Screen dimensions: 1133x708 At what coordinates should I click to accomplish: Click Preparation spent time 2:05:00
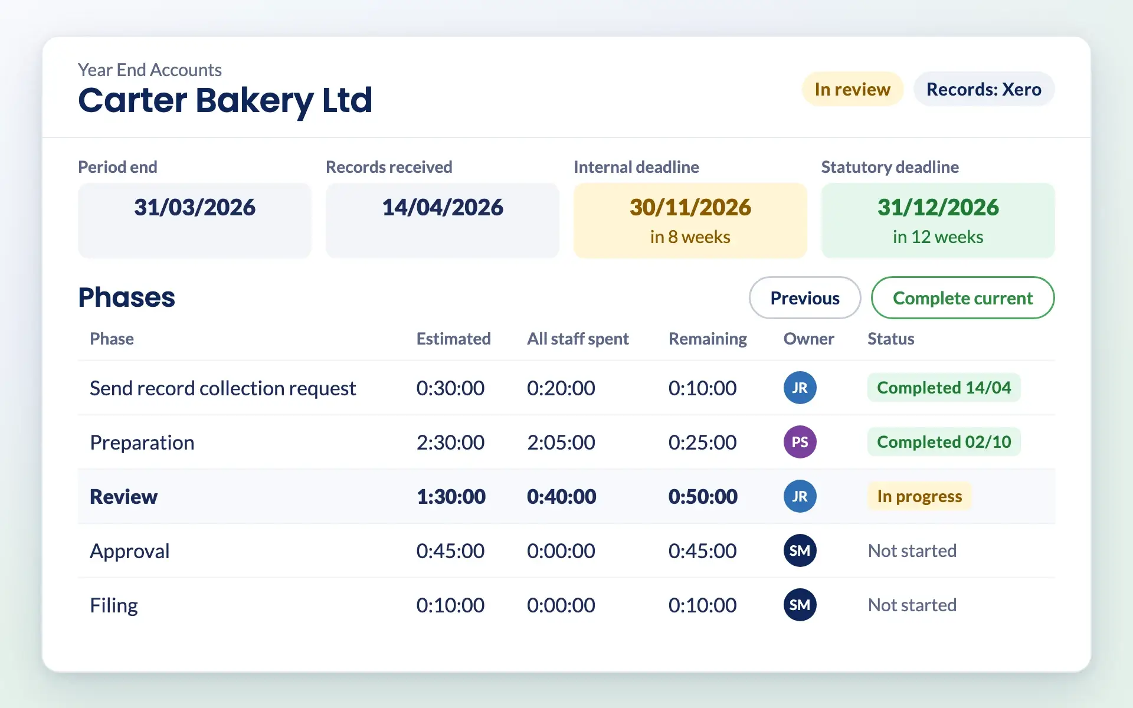pyautogui.click(x=561, y=442)
